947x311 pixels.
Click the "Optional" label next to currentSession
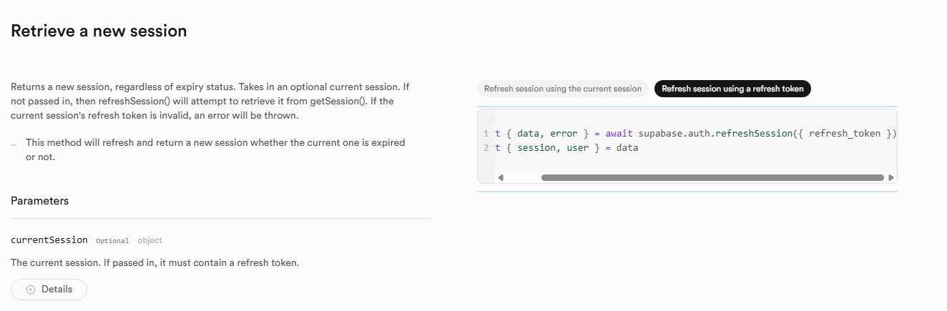[x=112, y=241]
